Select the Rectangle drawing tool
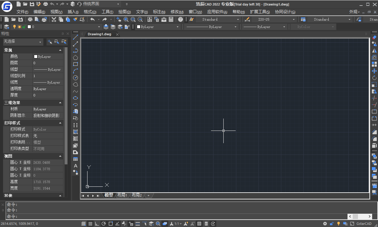 click(x=75, y=64)
